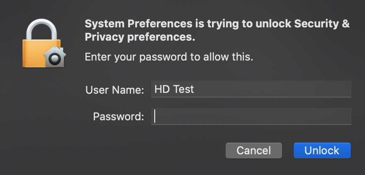Screen dimensions: 365x175
Task: Click the golden padlock icon
Action: [44, 43]
